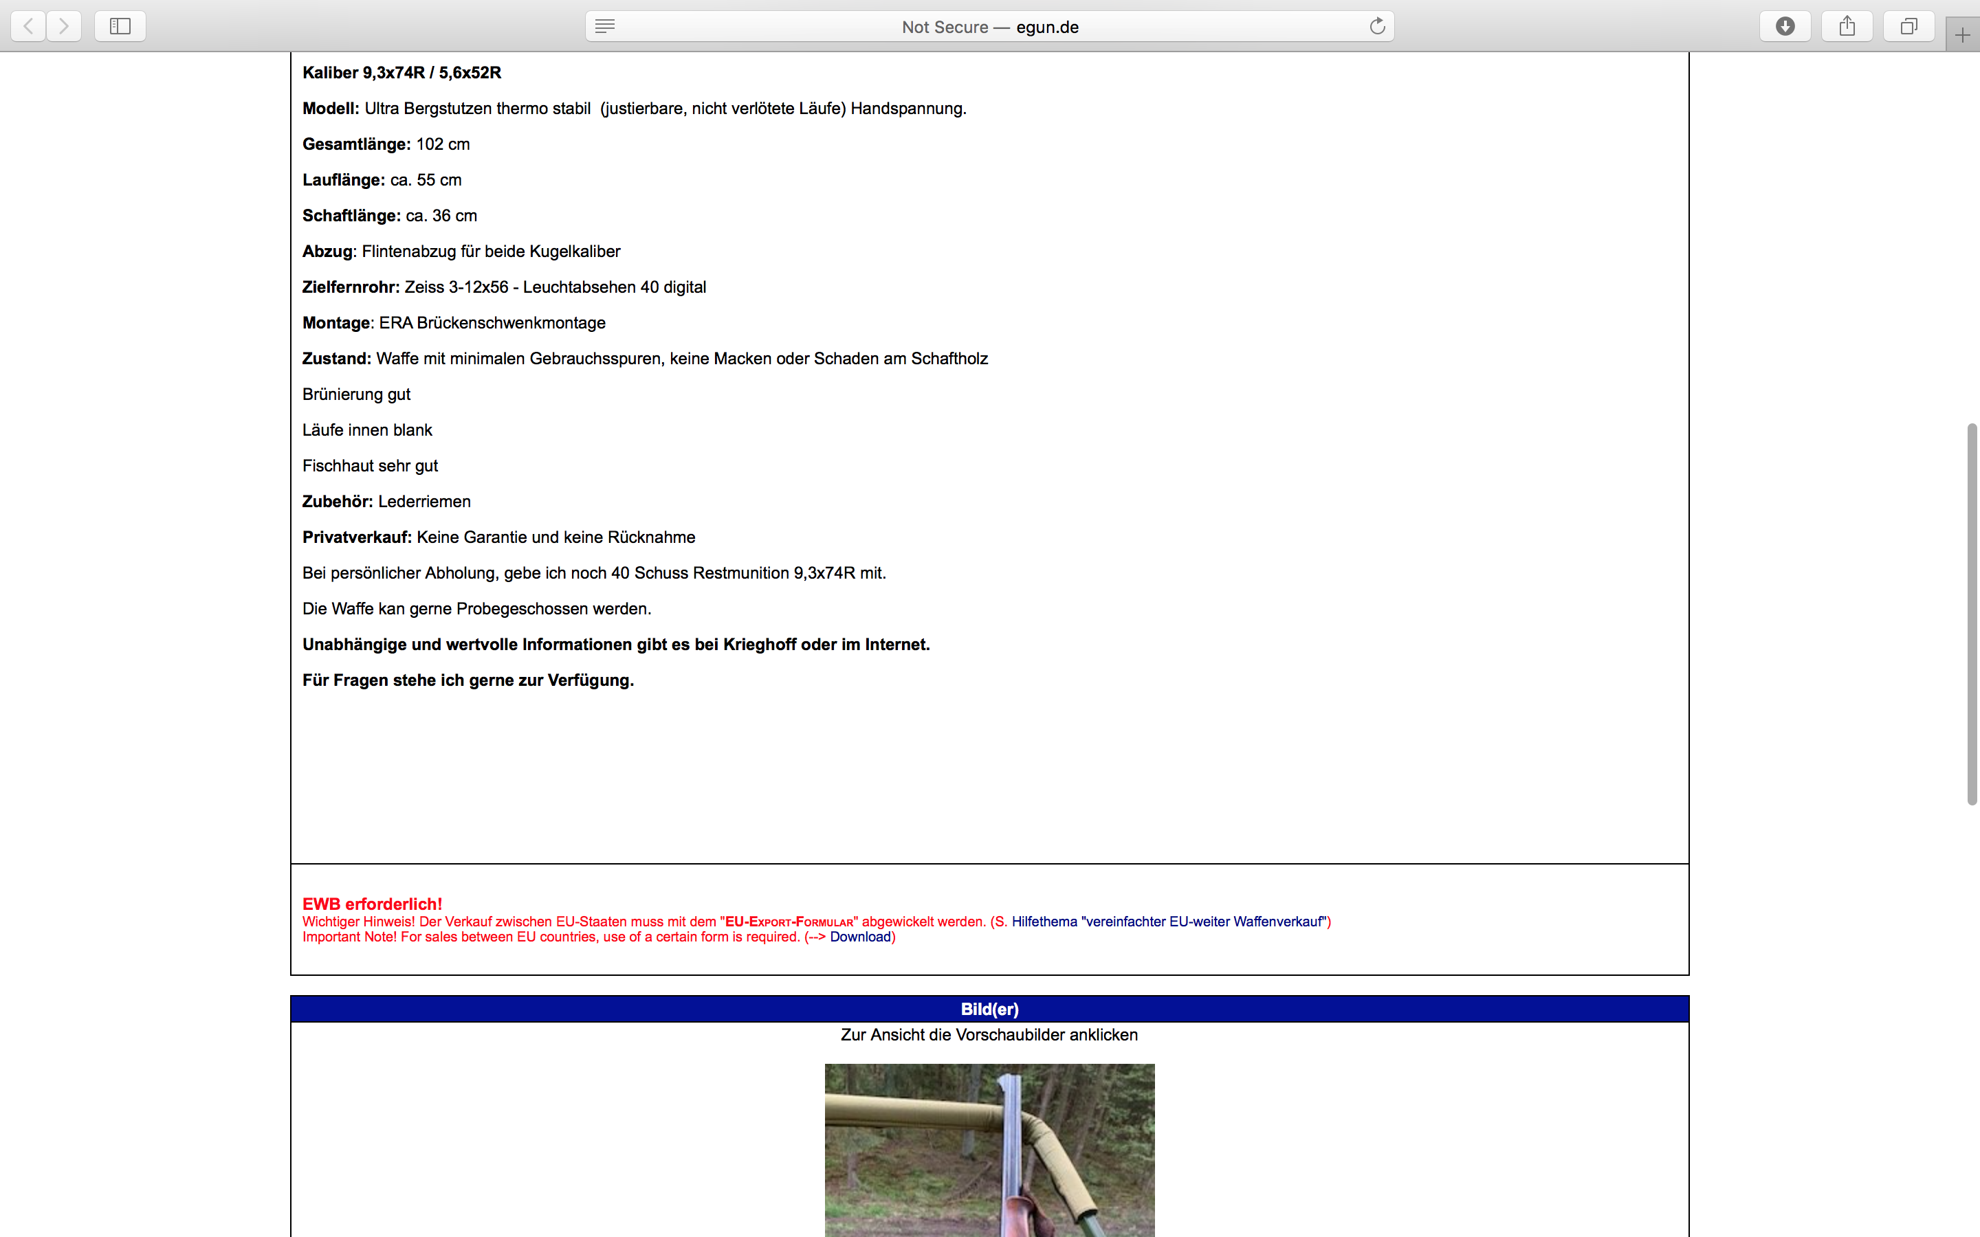Click 'Zur Ansicht die Vorschaubilder anklicken' caption
The width and height of the screenshot is (1980, 1237).
(989, 1035)
